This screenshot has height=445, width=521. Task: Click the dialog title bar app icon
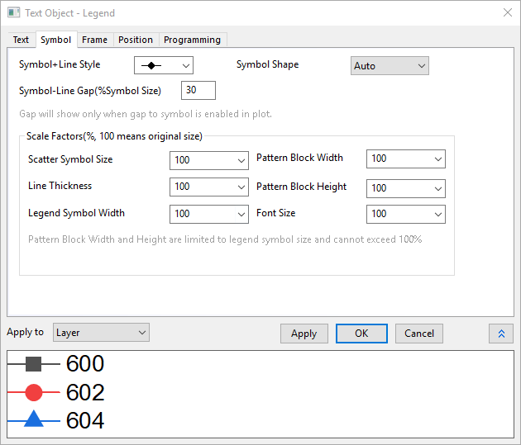point(13,13)
